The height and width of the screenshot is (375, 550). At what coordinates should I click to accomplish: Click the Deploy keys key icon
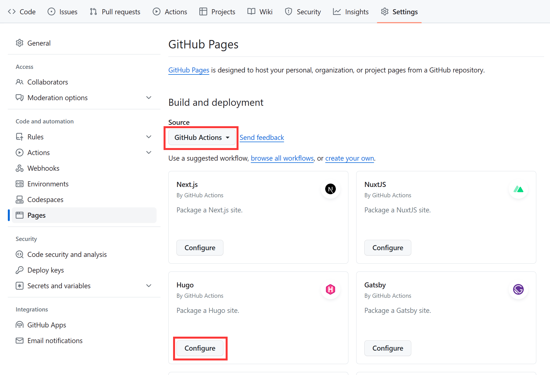click(x=20, y=270)
